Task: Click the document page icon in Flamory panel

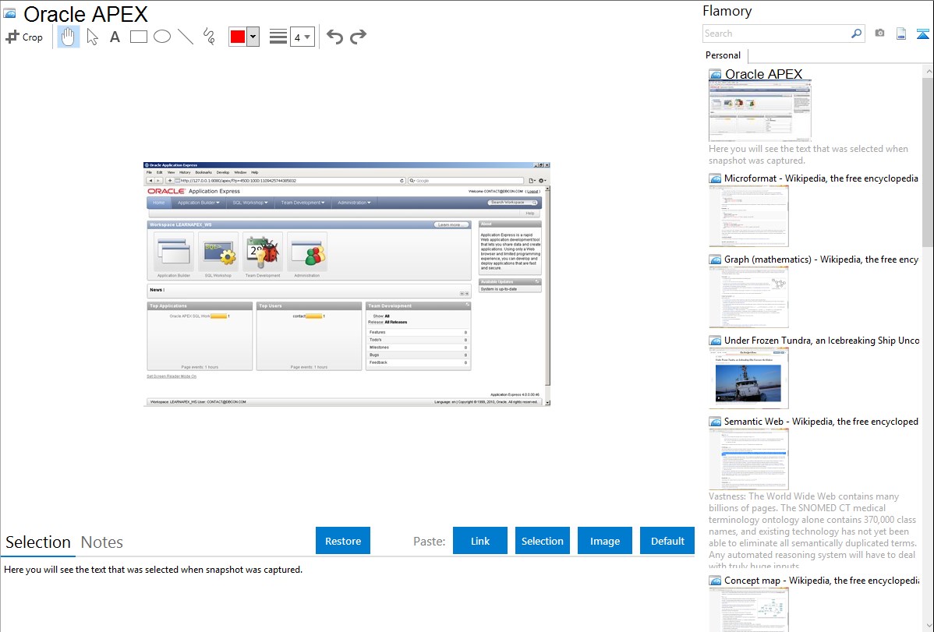Action: (901, 34)
